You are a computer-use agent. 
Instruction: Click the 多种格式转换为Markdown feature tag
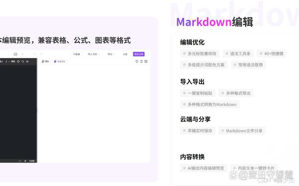(x=210, y=104)
